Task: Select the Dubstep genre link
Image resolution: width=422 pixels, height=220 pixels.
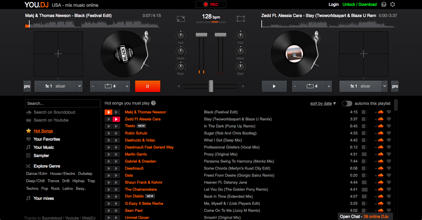Action: [85, 174]
